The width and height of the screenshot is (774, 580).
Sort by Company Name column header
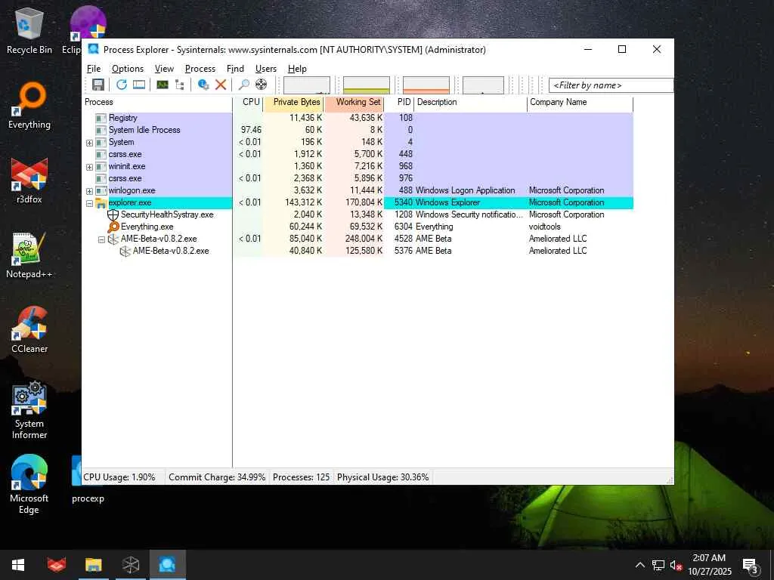(x=580, y=102)
